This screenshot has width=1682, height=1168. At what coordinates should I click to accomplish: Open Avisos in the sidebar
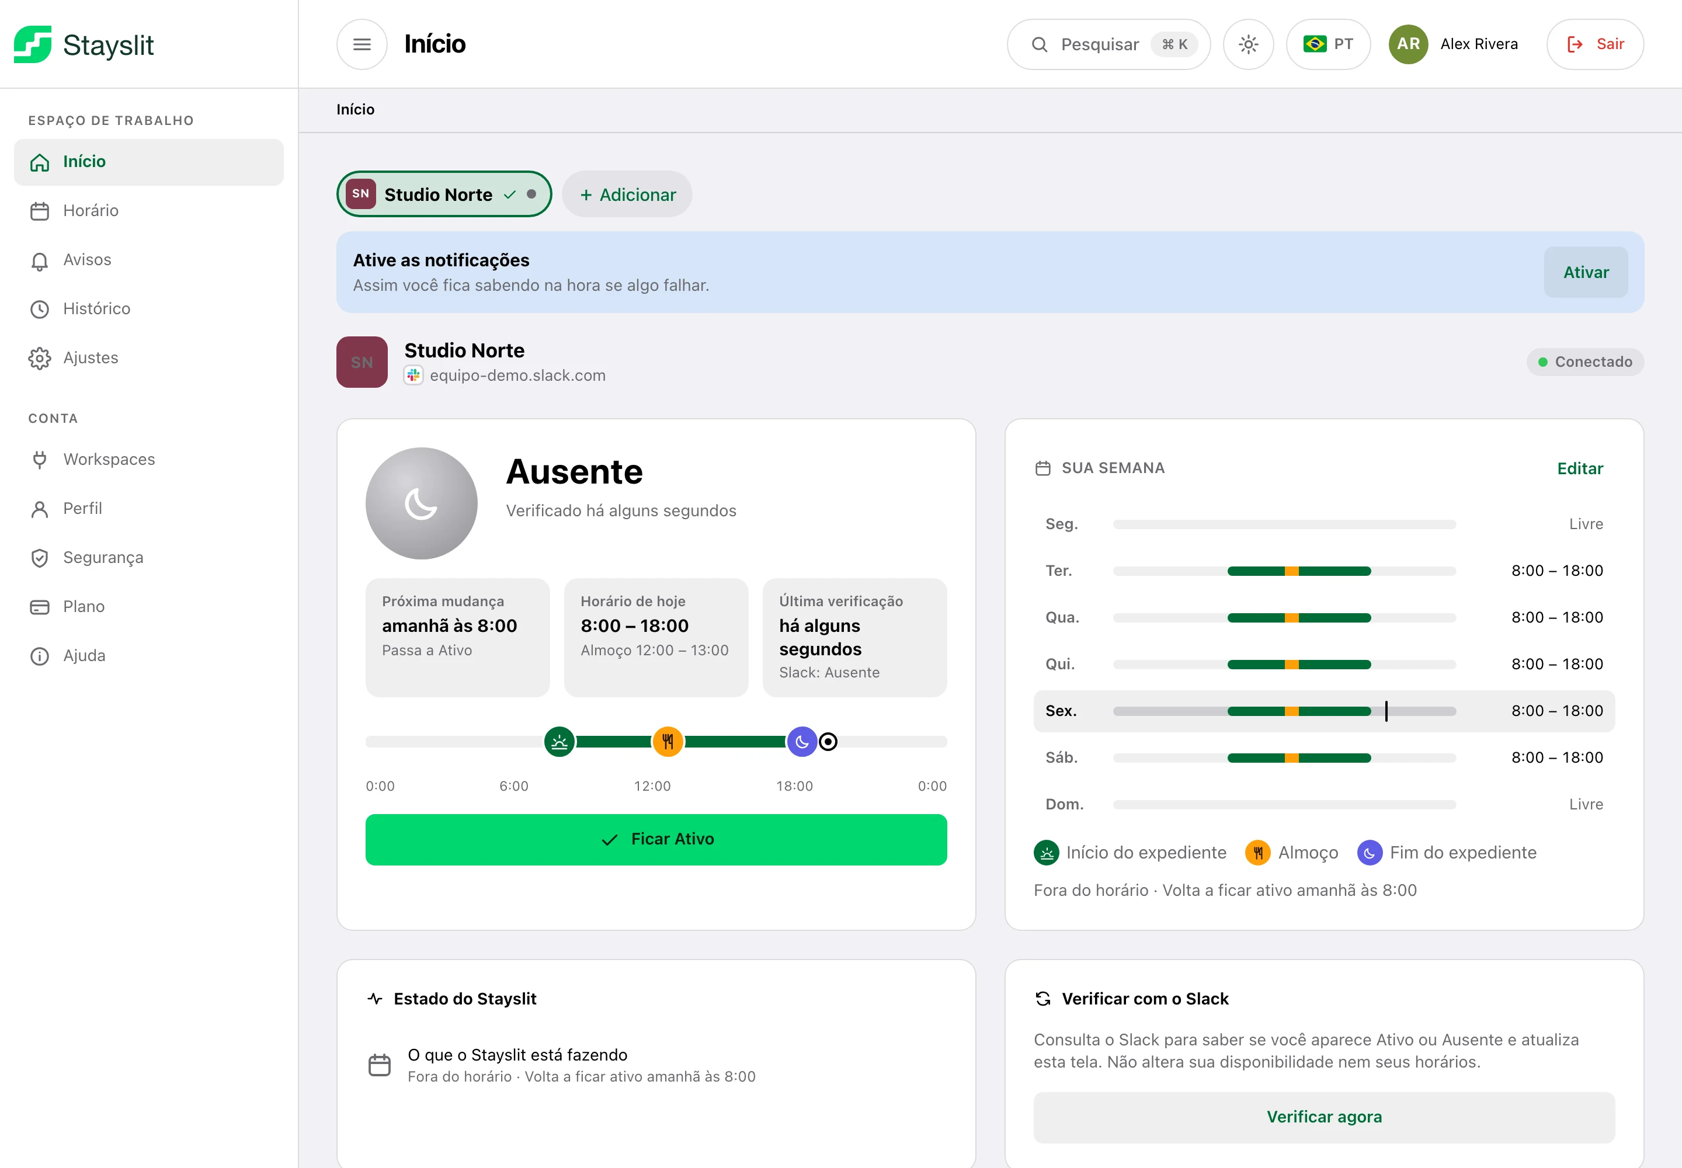(x=148, y=260)
